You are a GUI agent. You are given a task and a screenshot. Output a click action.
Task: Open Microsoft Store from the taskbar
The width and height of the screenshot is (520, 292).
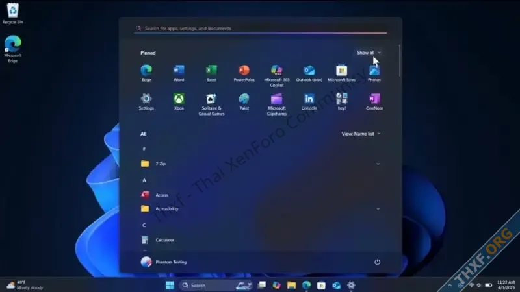321,285
